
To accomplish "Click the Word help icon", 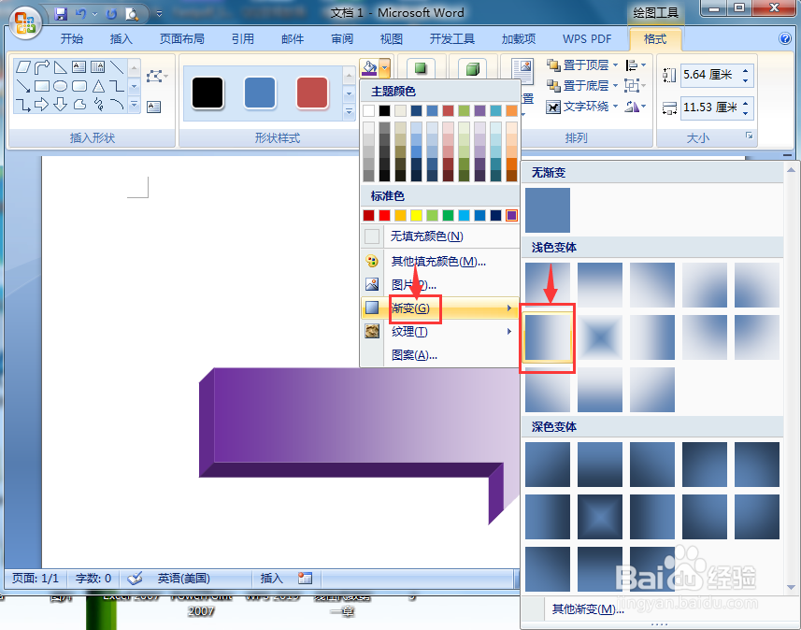I will pyautogui.click(x=785, y=38).
